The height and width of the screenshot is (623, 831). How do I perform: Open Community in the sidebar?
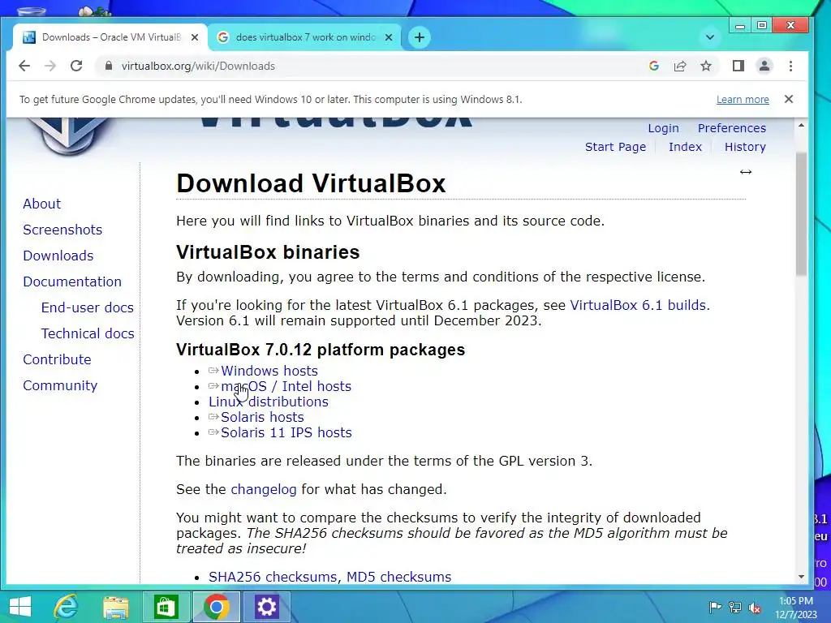[60, 385]
